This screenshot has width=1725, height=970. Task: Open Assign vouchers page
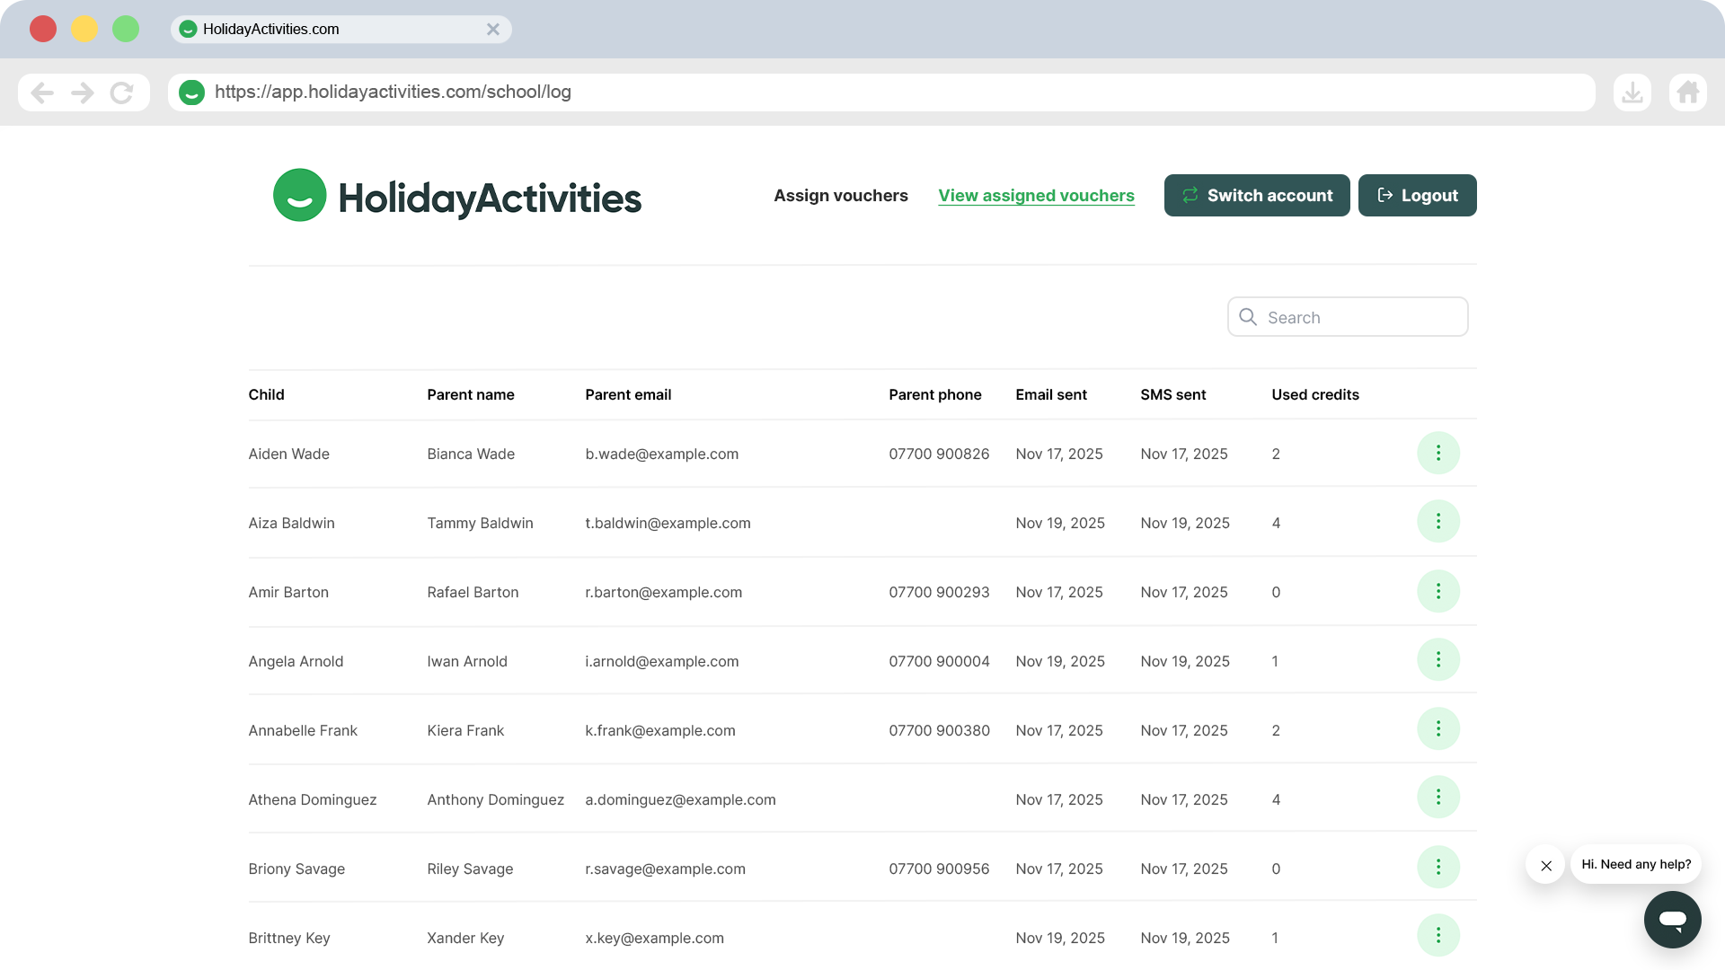tap(840, 196)
